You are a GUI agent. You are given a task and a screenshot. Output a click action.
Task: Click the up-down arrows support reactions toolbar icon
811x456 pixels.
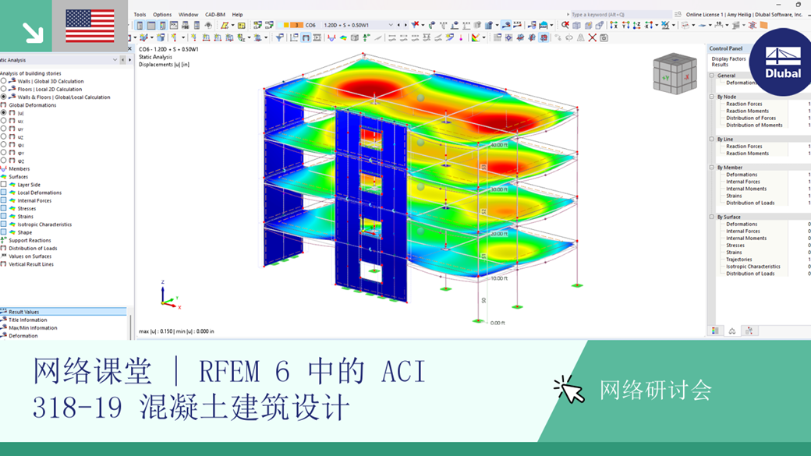point(367,37)
